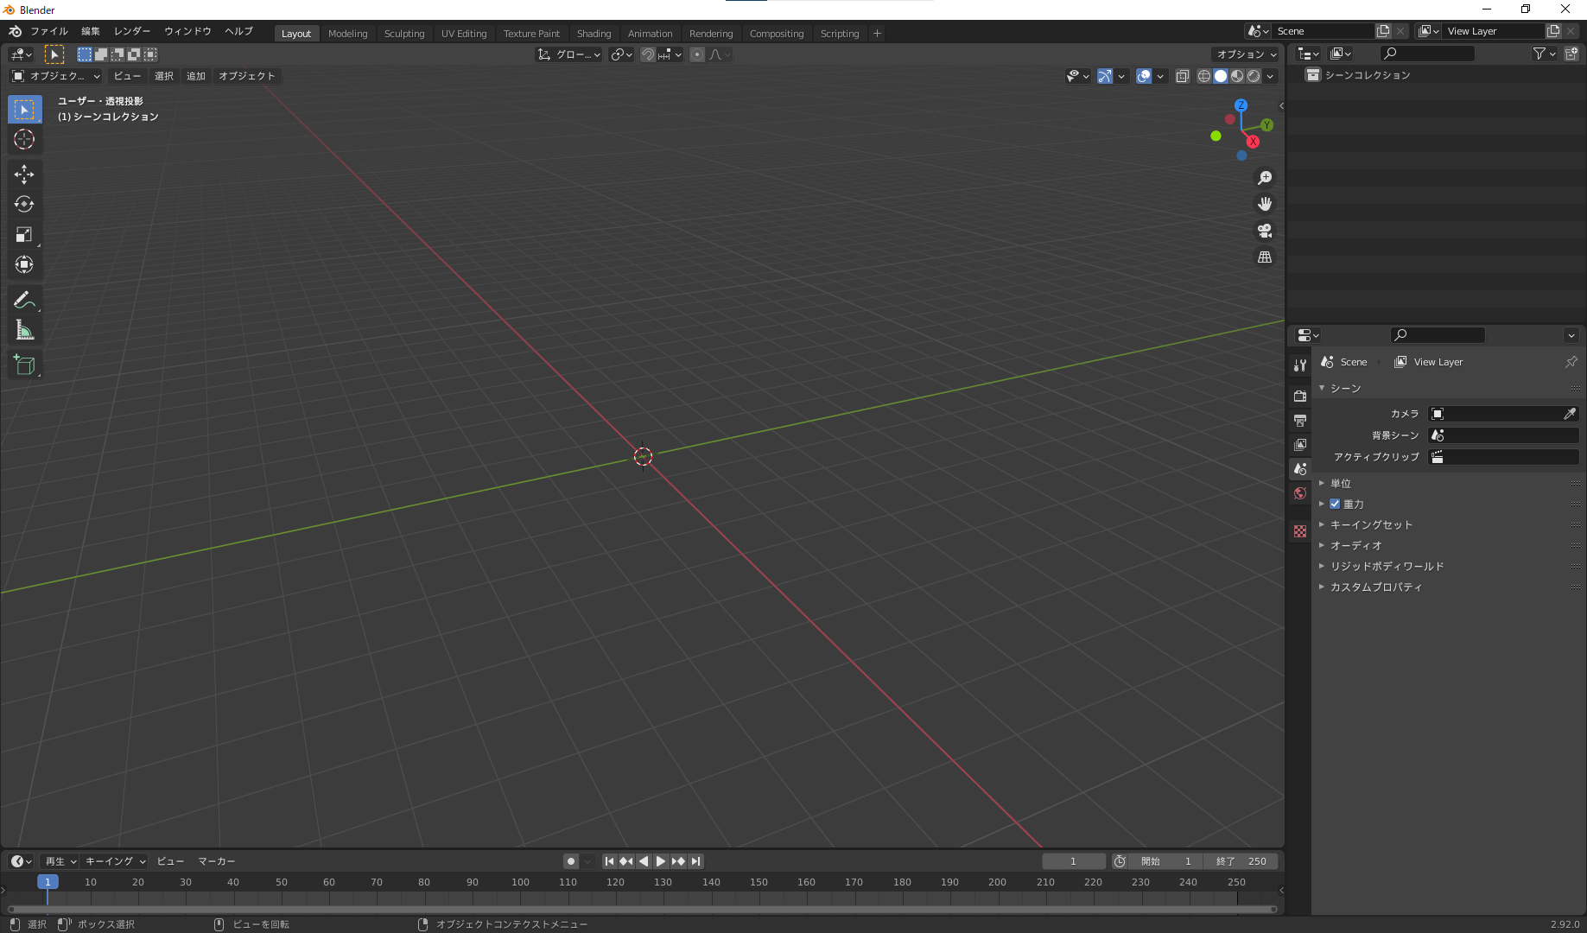Click the Z axis on navigation gizmo

1241,105
